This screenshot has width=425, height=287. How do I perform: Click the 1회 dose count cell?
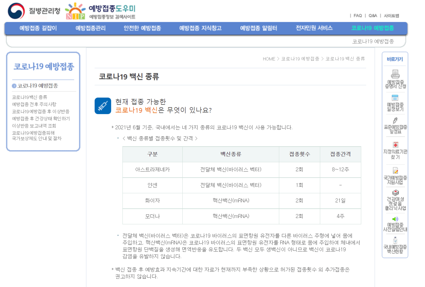tap(299, 185)
